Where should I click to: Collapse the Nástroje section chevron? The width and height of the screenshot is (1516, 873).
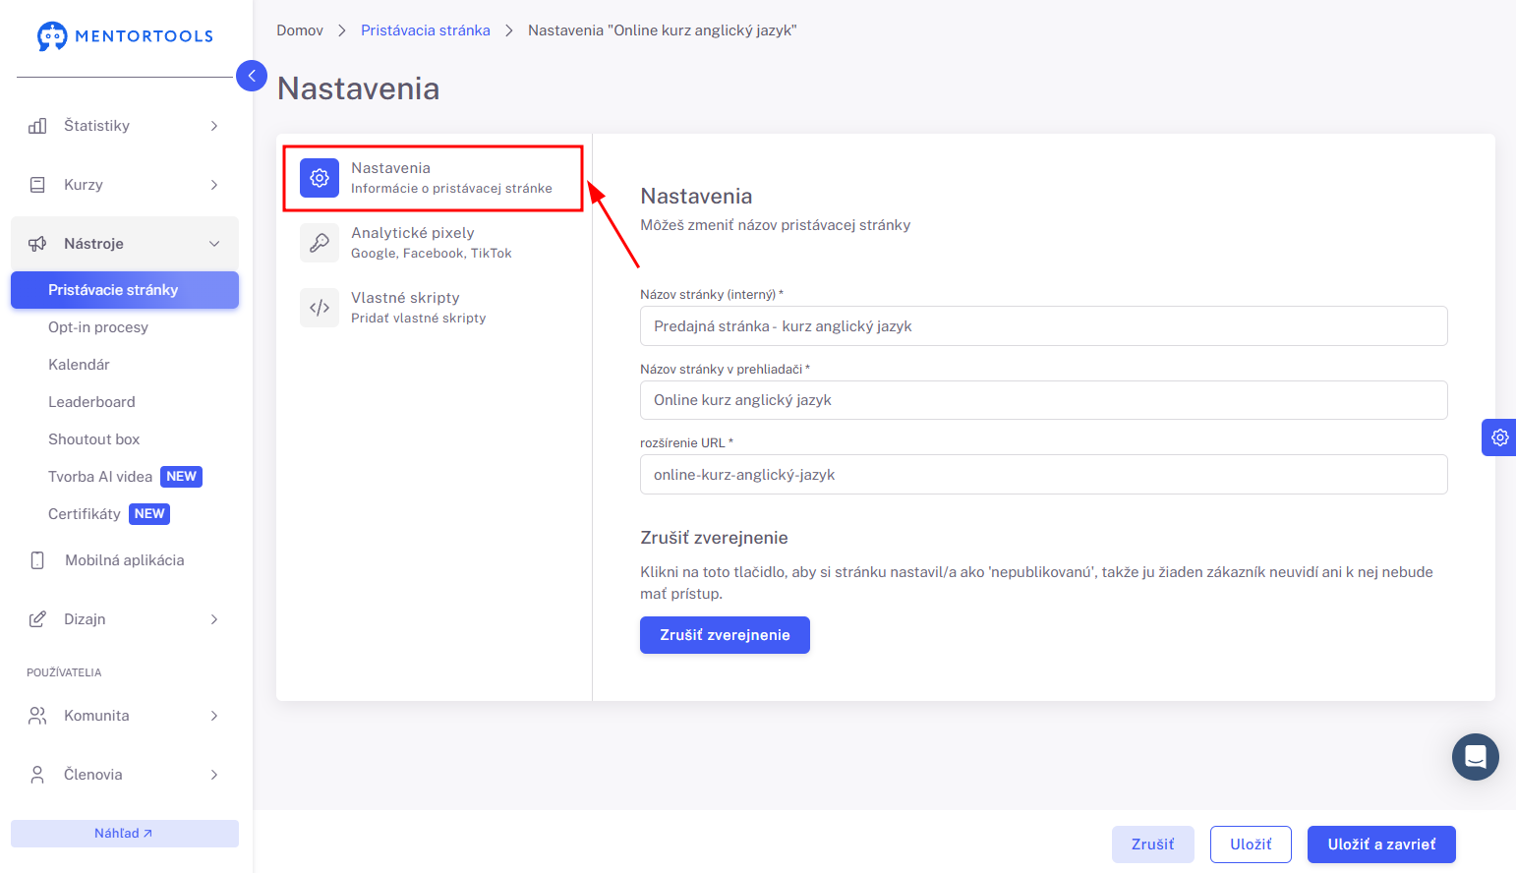[x=214, y=244]
